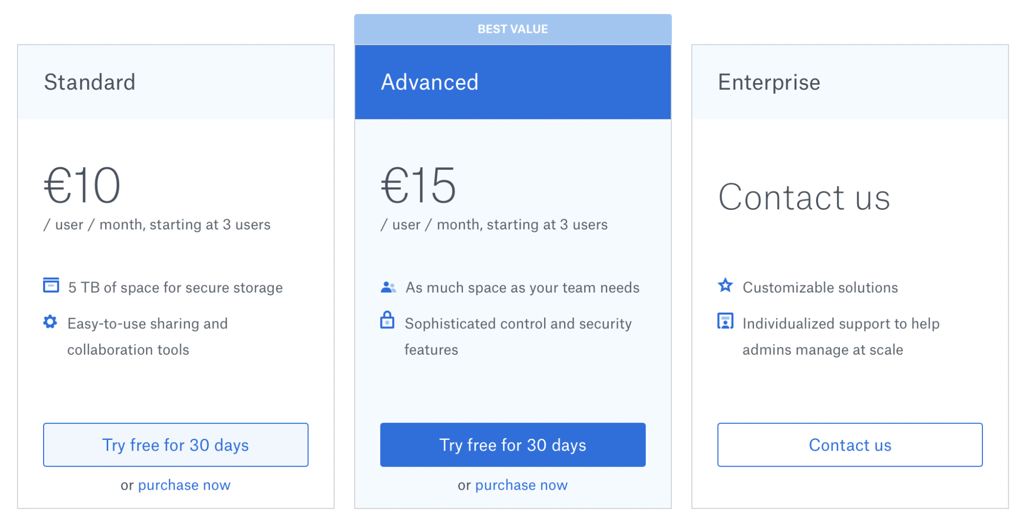Open purchase now link under Advanced plan

point(521,484)
